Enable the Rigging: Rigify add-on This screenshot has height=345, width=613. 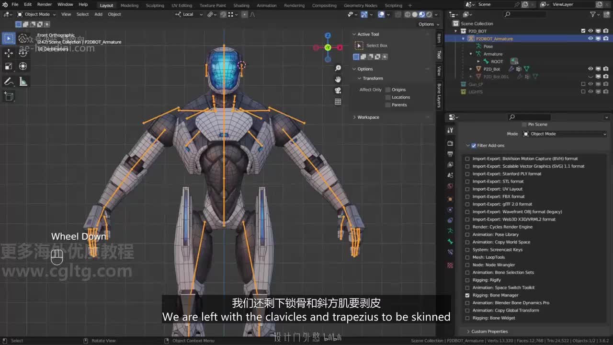467,280
